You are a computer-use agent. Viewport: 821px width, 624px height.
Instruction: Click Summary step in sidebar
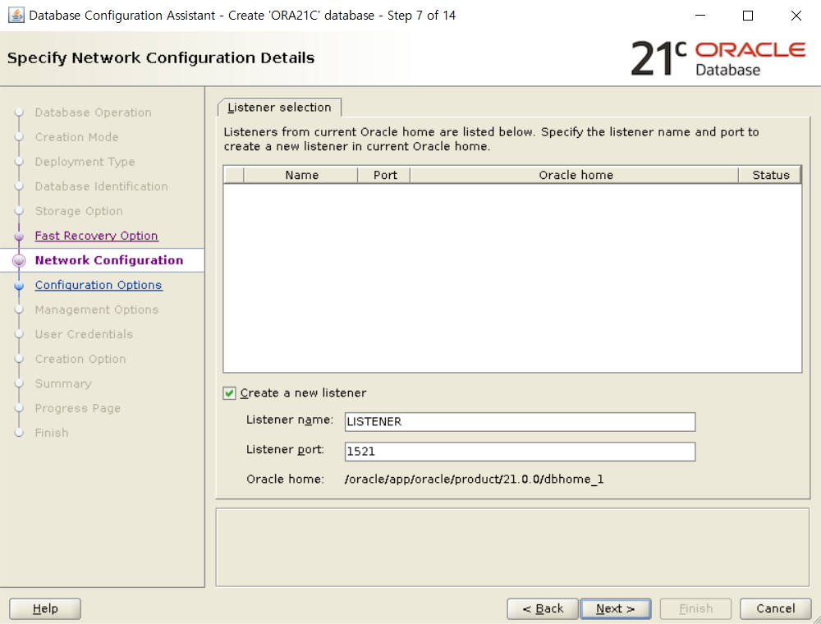(x=63, y=383)
